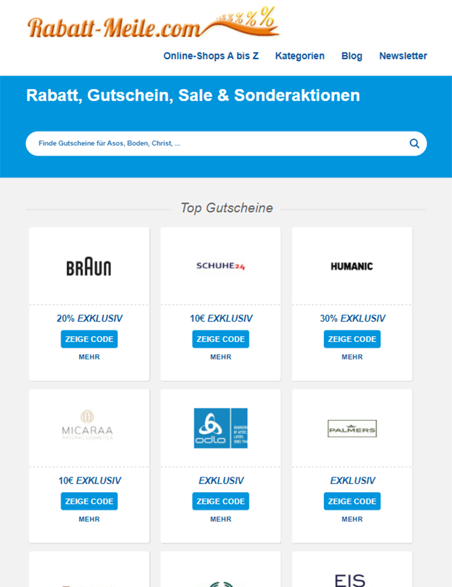452x587 pixels.
Task: Open the Palmers brand logo
Action: 352,429
